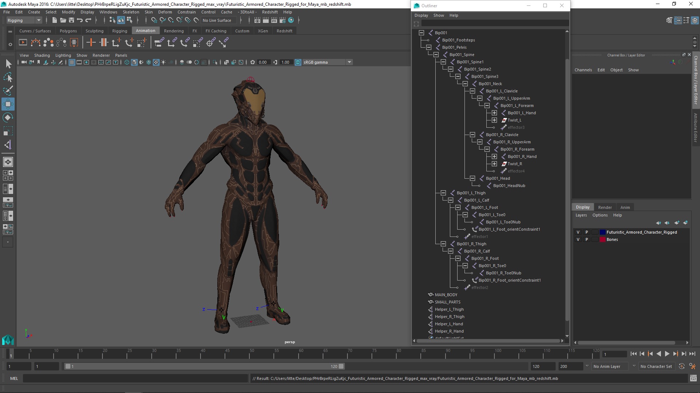Toggle smooth shade all icon
This screenshot has width=700, height=393.
(x=134, y=62)
